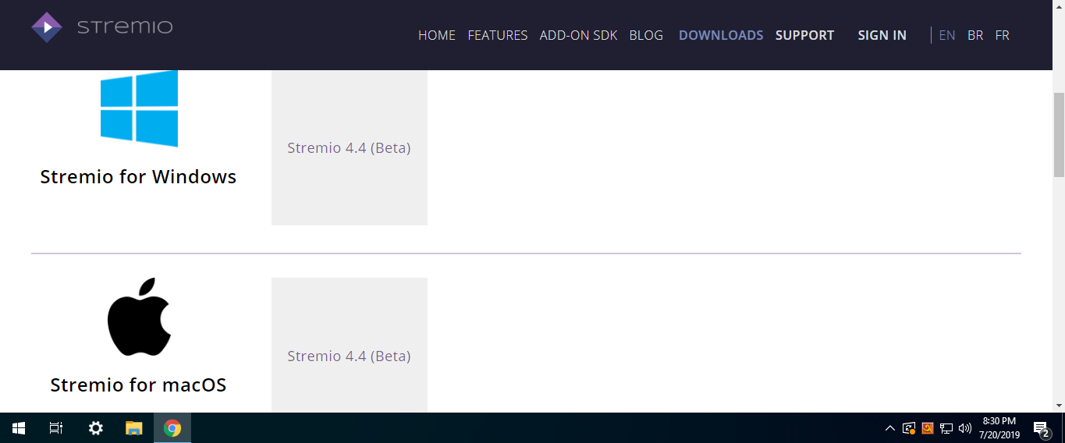The image size is (1065, 443).
Task: Open ADD-ON SDK in the navigation bar
Action: point(578,35)
